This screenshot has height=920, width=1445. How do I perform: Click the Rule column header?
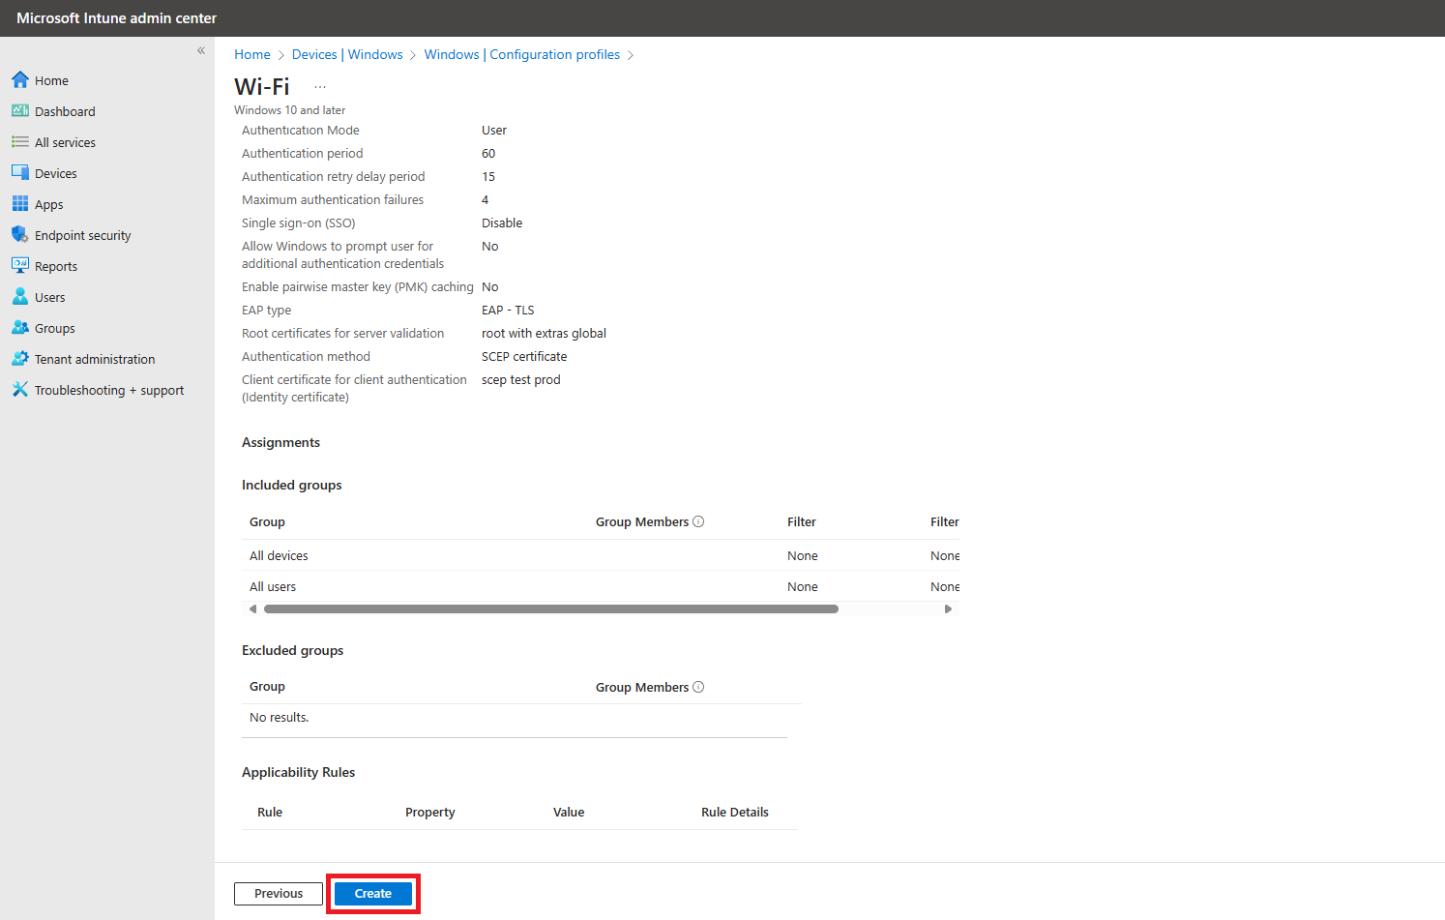pyautogui.click(x=270, y=812)
